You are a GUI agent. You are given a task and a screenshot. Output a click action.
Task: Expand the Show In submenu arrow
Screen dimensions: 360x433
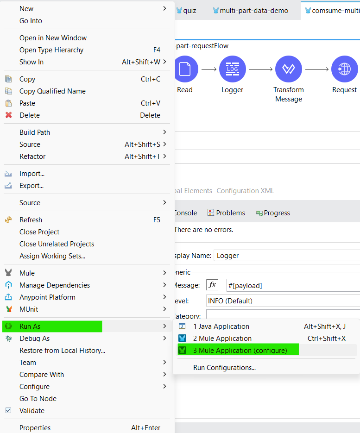[164, 62]
